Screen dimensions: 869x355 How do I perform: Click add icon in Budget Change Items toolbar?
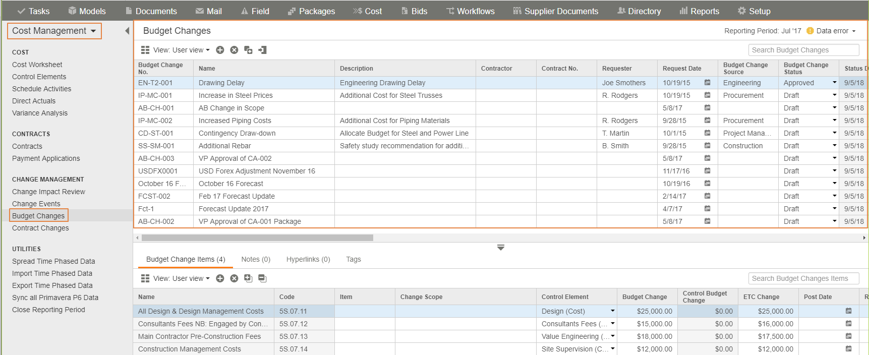tap(220, 278)
